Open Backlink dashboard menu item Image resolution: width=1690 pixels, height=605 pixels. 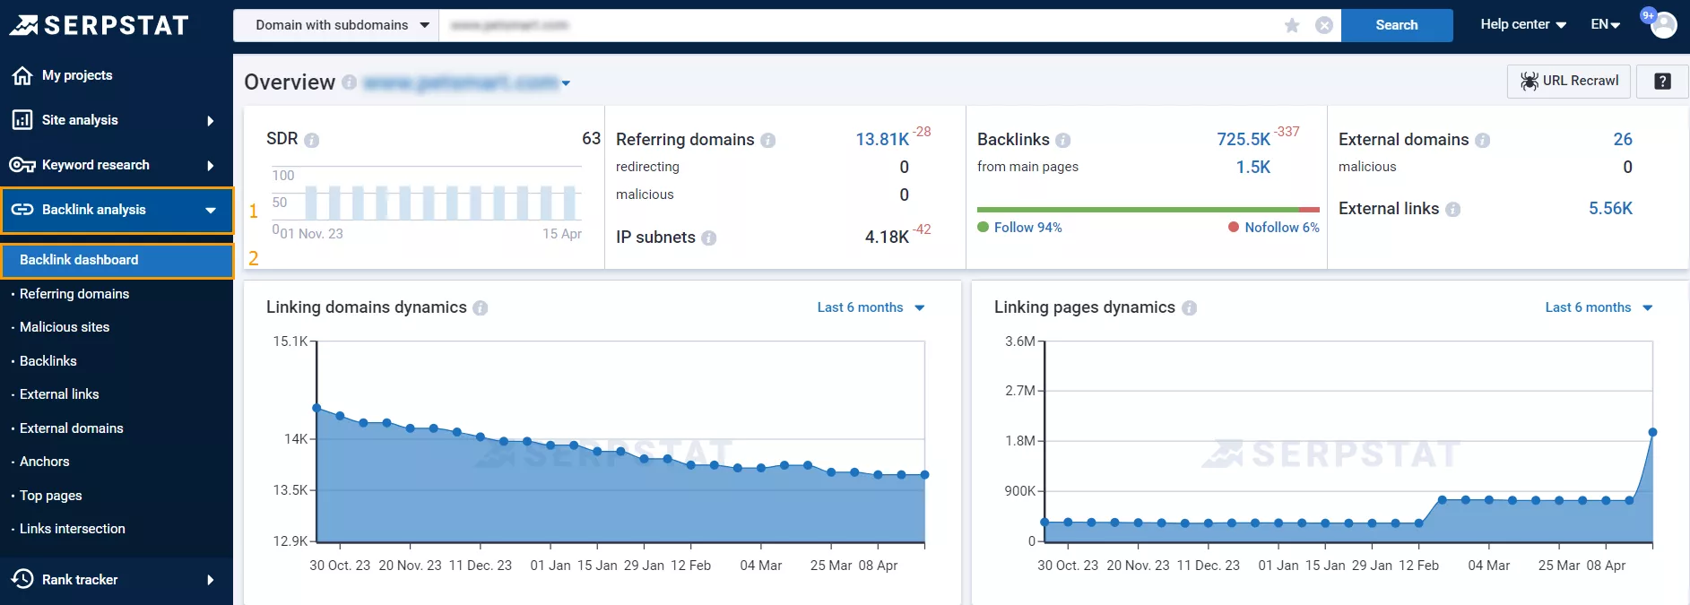tap(117, 260)
